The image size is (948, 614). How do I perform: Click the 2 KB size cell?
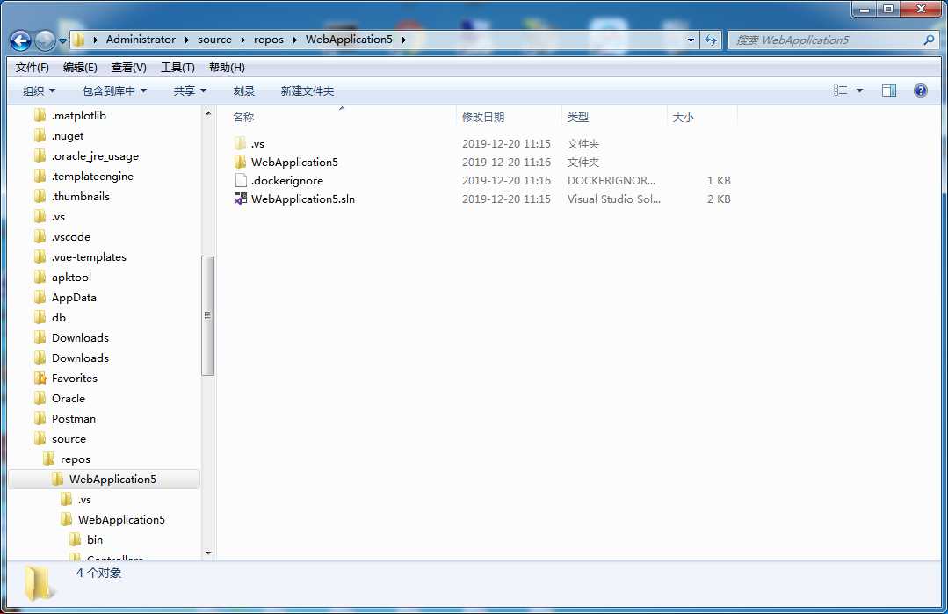coord(719,199)
